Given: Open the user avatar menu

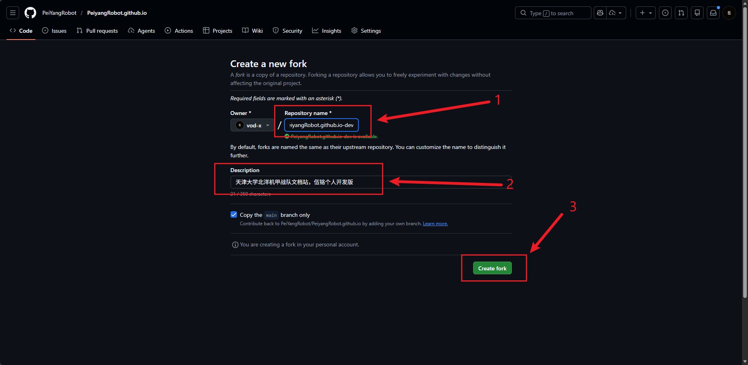Looking at the screenshot, I should pos(729,13).
